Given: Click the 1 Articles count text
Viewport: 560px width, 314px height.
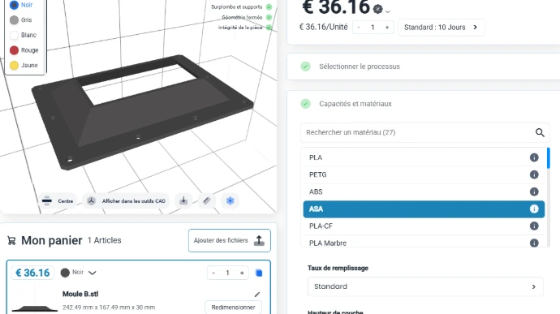Looking at the screenshot, I should (104, 240).
